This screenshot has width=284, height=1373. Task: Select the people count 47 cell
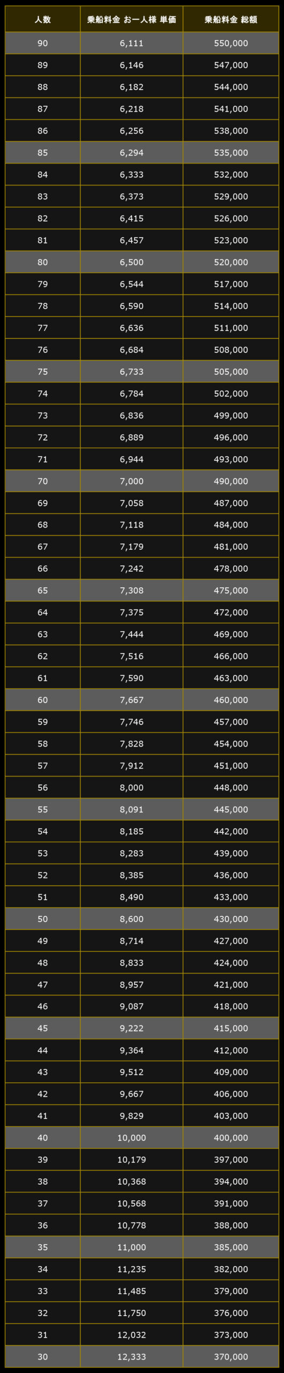tap(43, 984)
